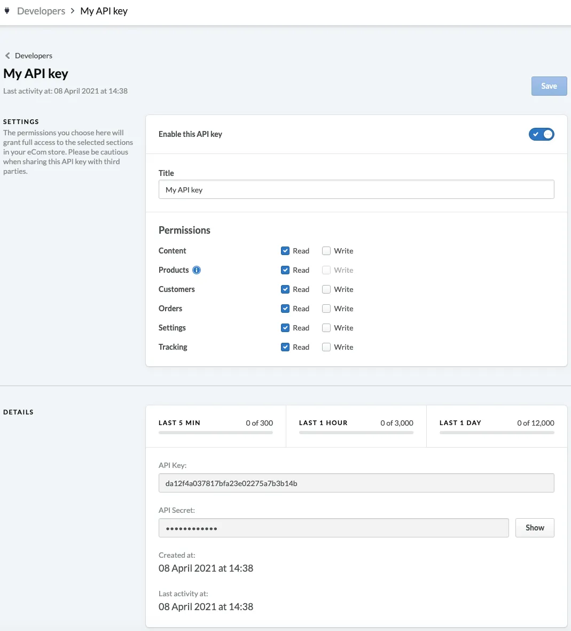Click the '0 of 300' usage count

point(259,423)
